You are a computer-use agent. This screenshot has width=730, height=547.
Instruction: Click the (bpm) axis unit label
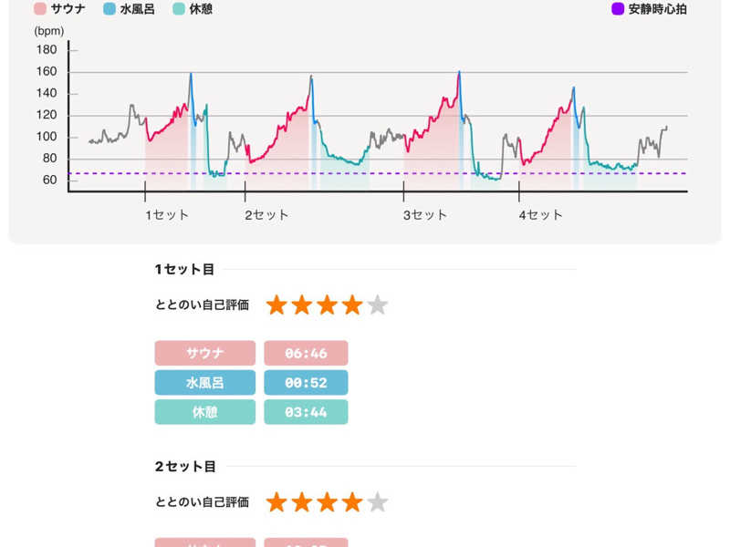pos(49,31)
